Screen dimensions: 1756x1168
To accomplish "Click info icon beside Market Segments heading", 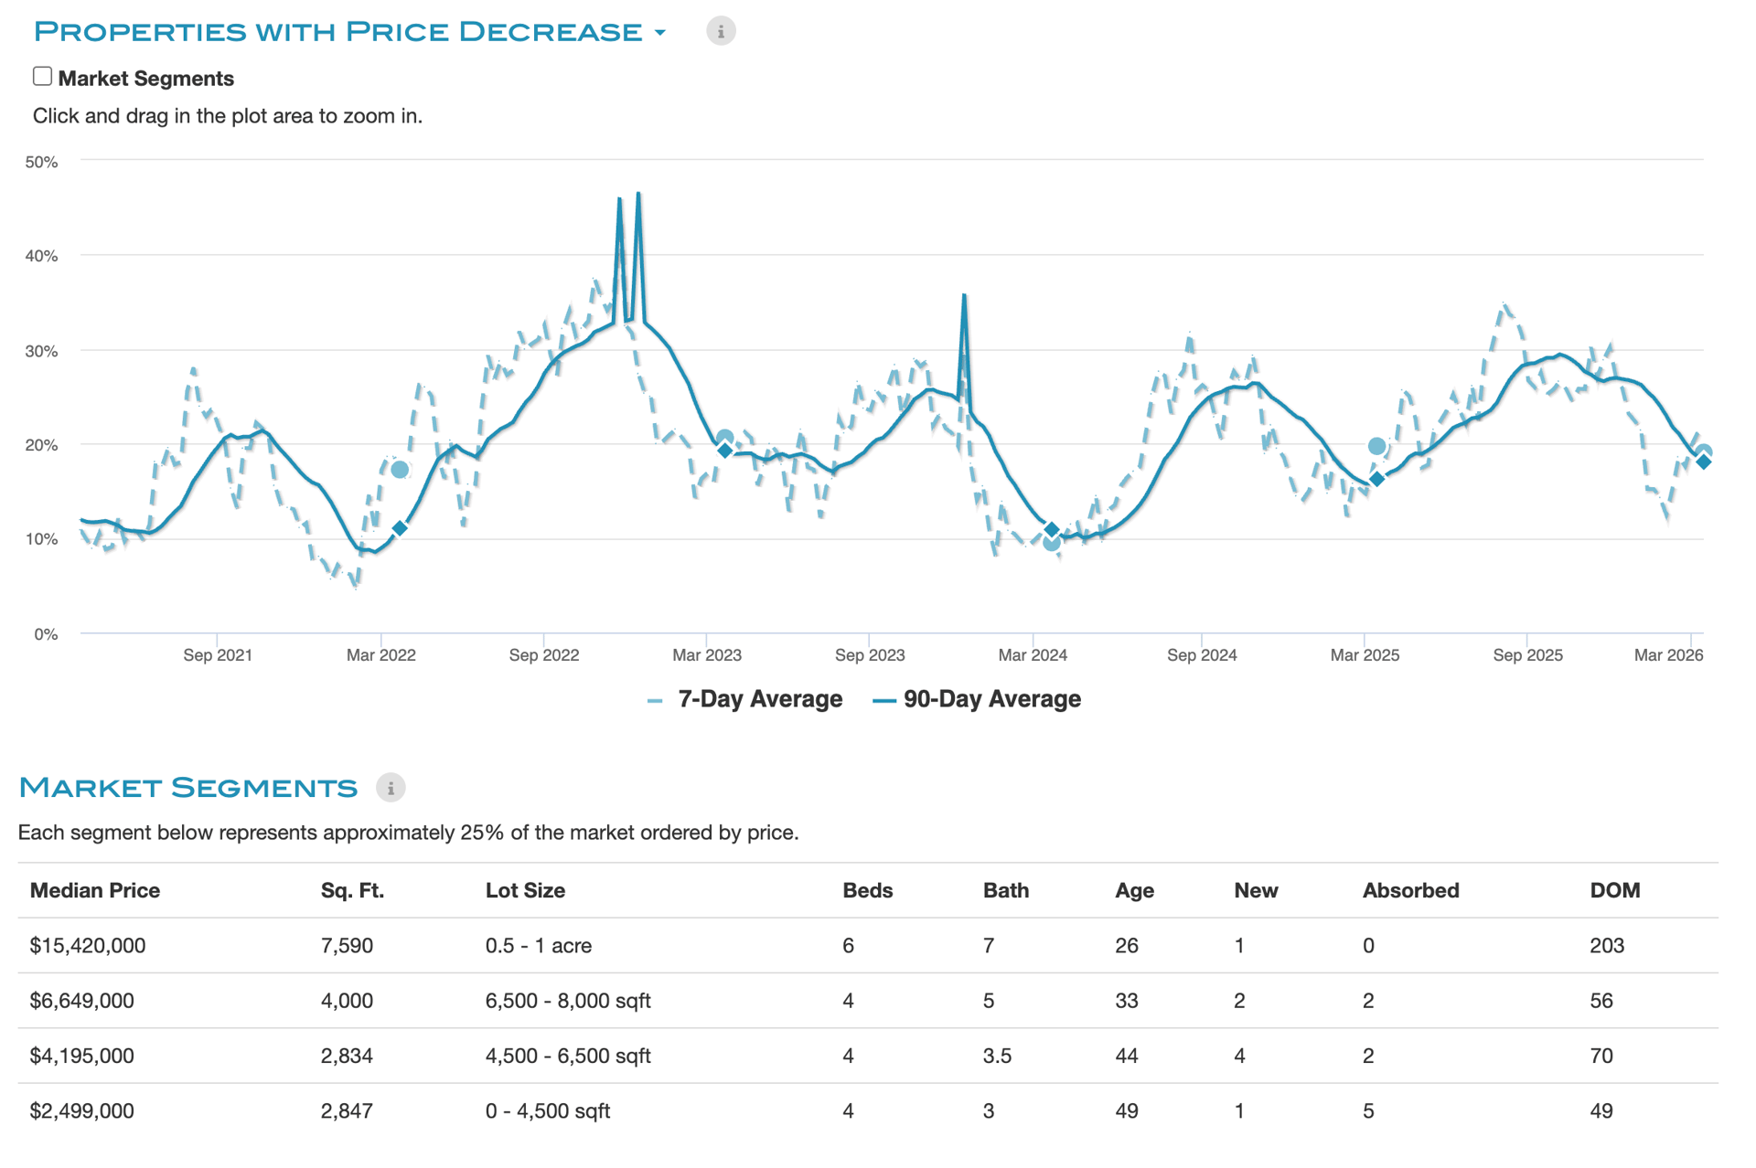I will click(391, 788).
